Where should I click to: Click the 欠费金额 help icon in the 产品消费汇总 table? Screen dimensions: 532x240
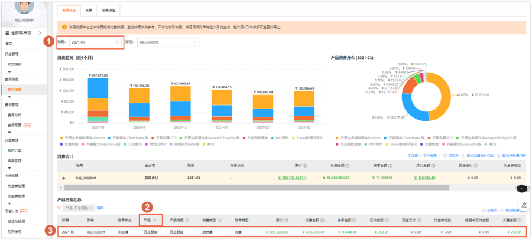click(519, 220)
